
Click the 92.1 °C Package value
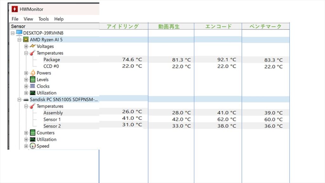227,59
